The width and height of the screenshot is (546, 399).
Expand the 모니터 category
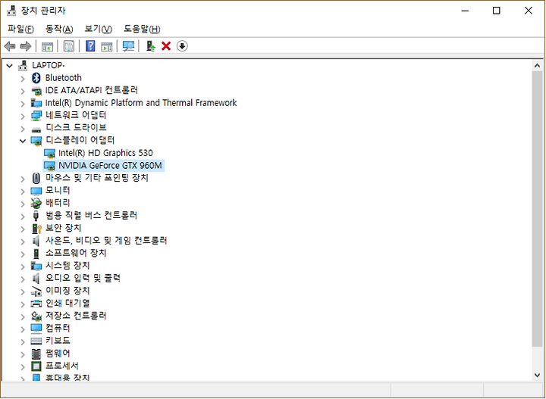tap(23, 191)
